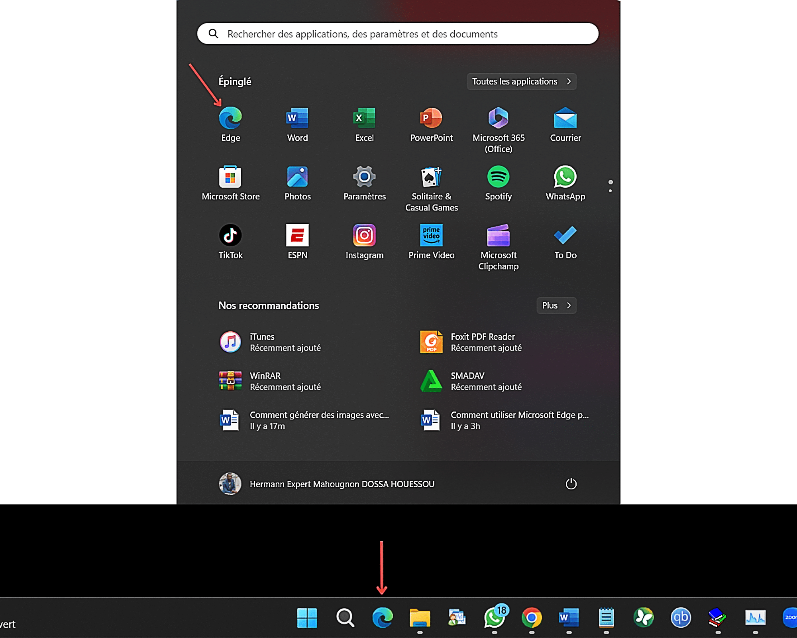The image size is (797, 638).
Task: Launch Microsoft Clipchamp
Action: pos(498,247)
